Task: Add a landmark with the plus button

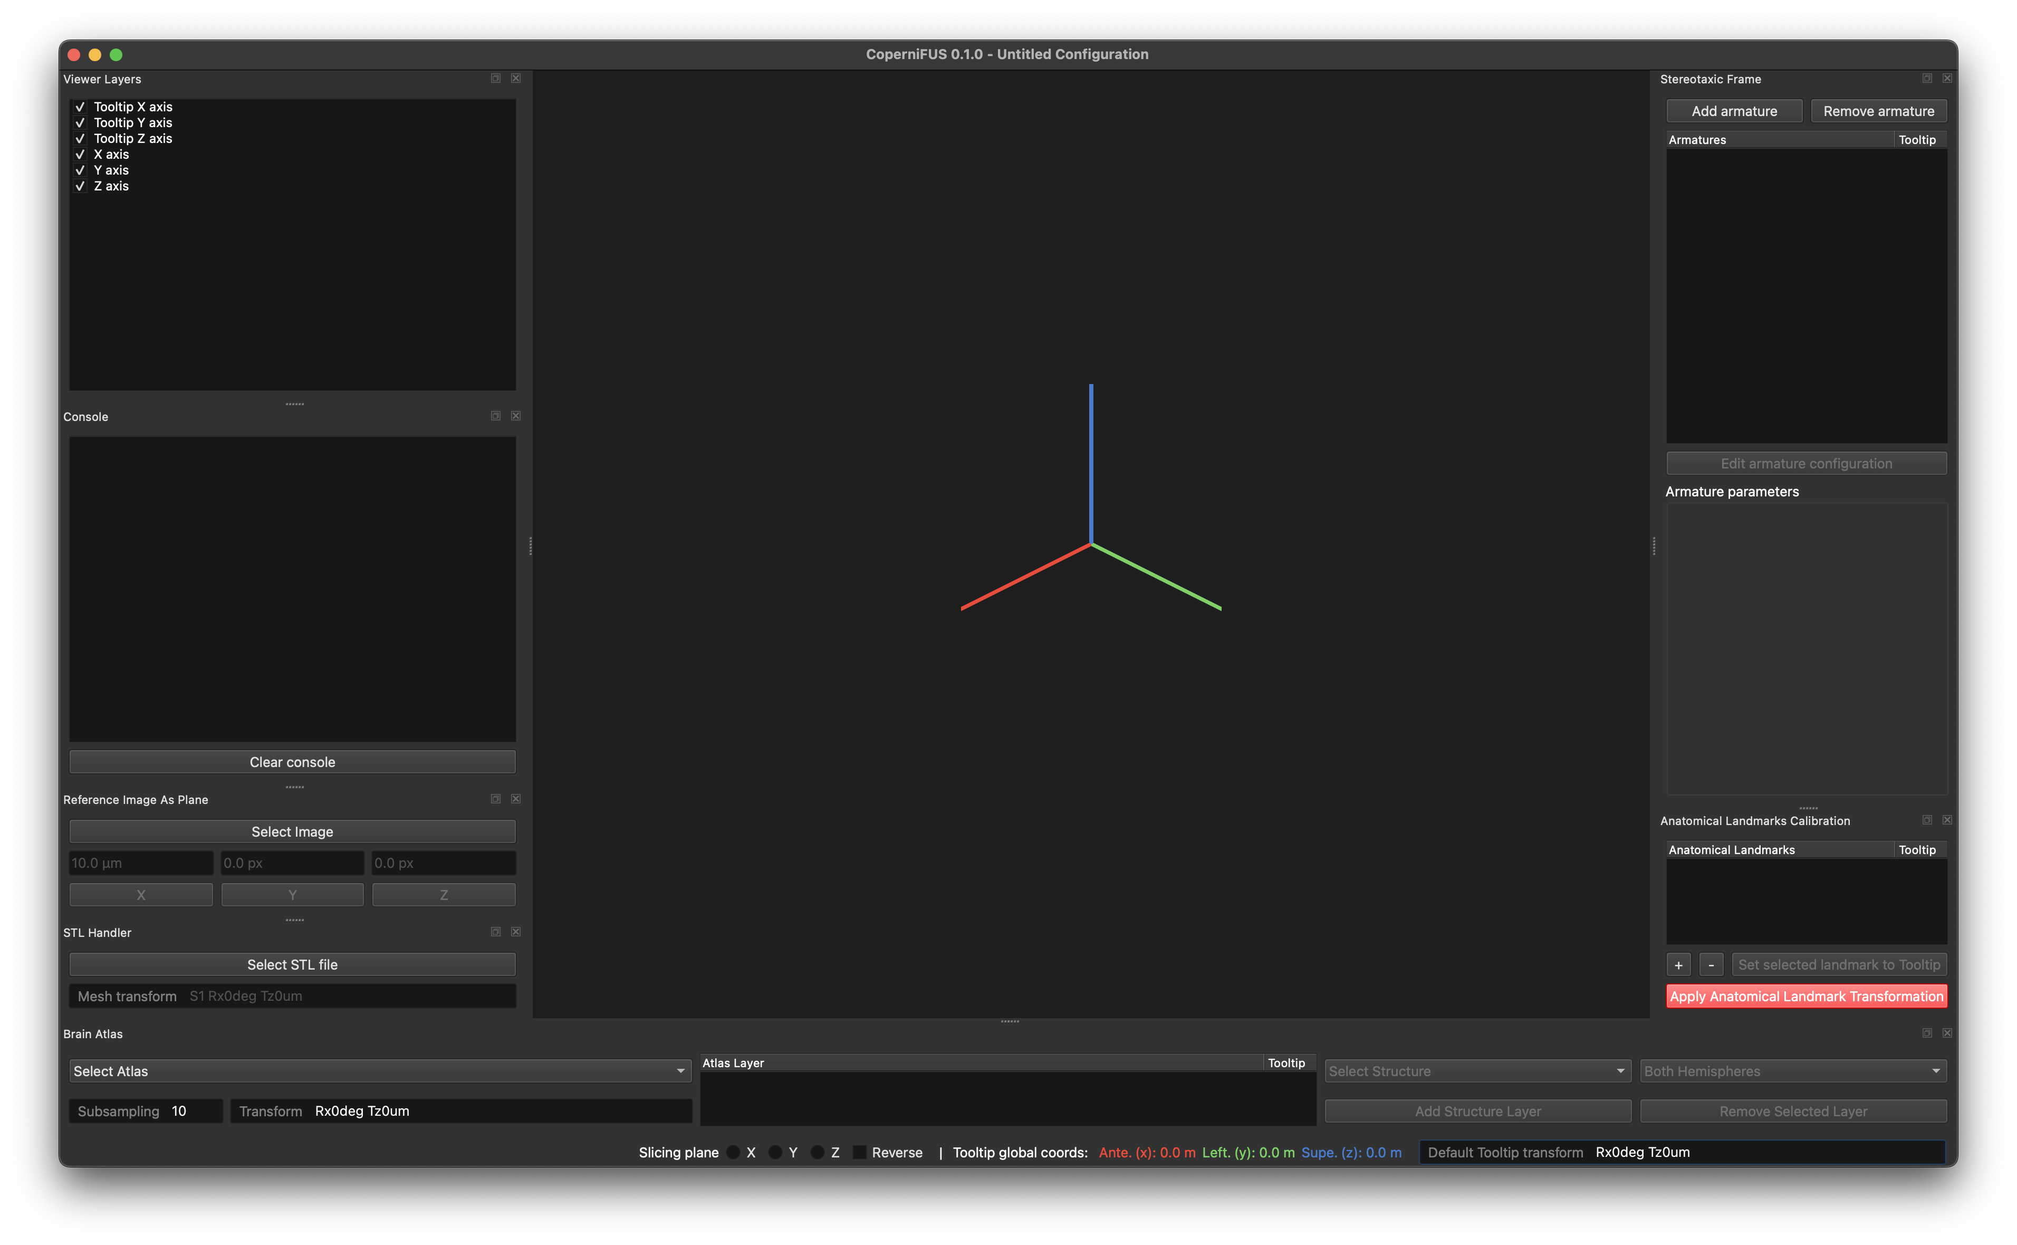Action: click(x=1679, y=965)
